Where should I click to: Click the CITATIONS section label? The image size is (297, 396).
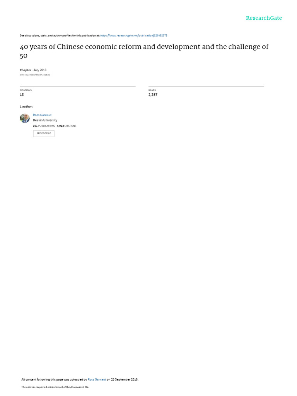[x=26, y=90]
